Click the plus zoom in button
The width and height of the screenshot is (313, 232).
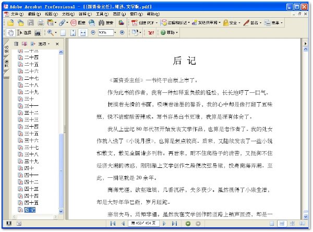pos(122,32)
